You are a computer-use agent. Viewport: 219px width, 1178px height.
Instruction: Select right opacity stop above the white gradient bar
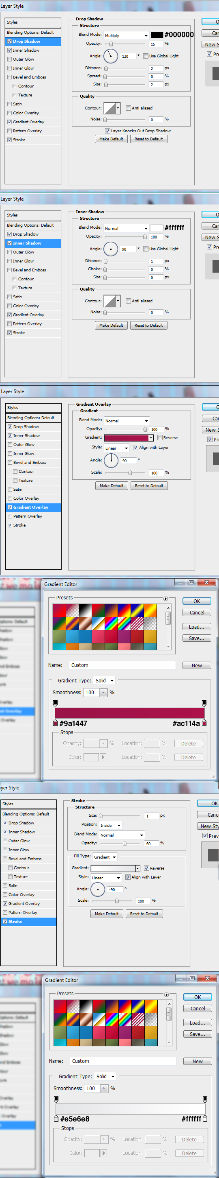tap(205, 1099)
